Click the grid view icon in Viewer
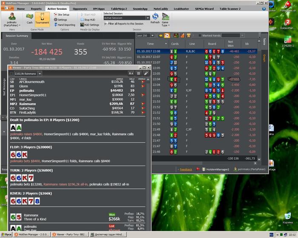 pyautogui.click(x=138, y=74)
